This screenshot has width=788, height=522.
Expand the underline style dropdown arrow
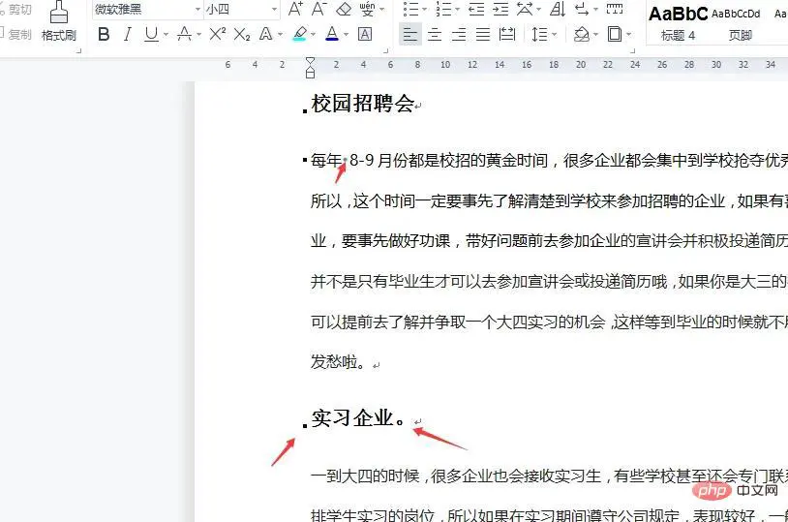pos(166,35)
